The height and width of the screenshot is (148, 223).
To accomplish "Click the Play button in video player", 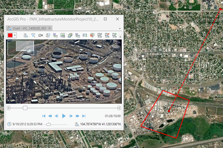I will [64, 116].
